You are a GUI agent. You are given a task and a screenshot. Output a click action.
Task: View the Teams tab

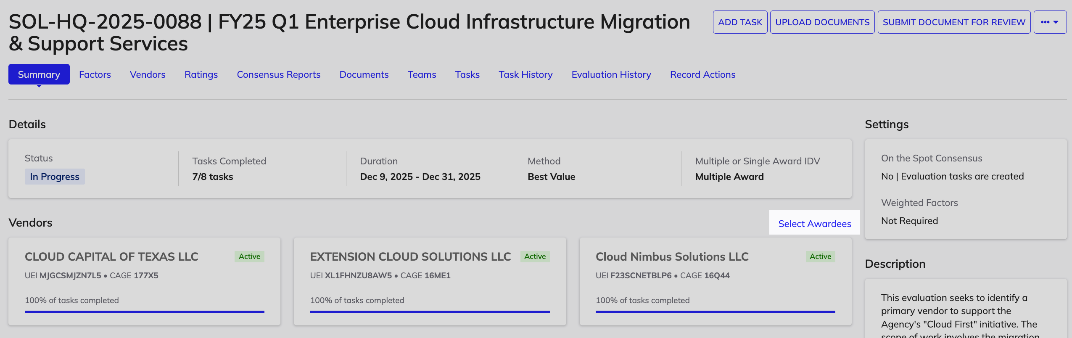pyautogui.click(x=422, y=74)
